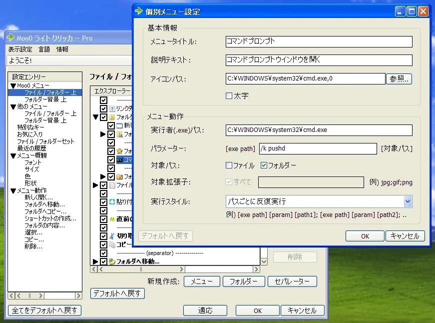The width and height of the screenshot is (435, 323).
Task: Click the scissors icon beside 切り取
Action: click(112, 236)
